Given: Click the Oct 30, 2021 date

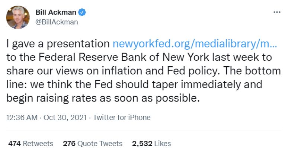Looking at the screenshot, I should (x=65, y=118).
